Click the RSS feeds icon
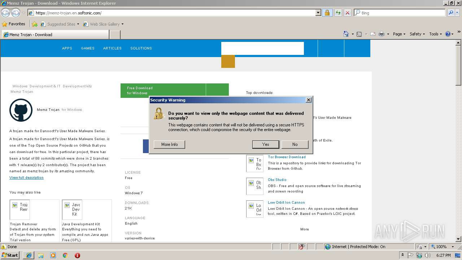Viewport: 462px width, 260px height. (x=359, y=34)
